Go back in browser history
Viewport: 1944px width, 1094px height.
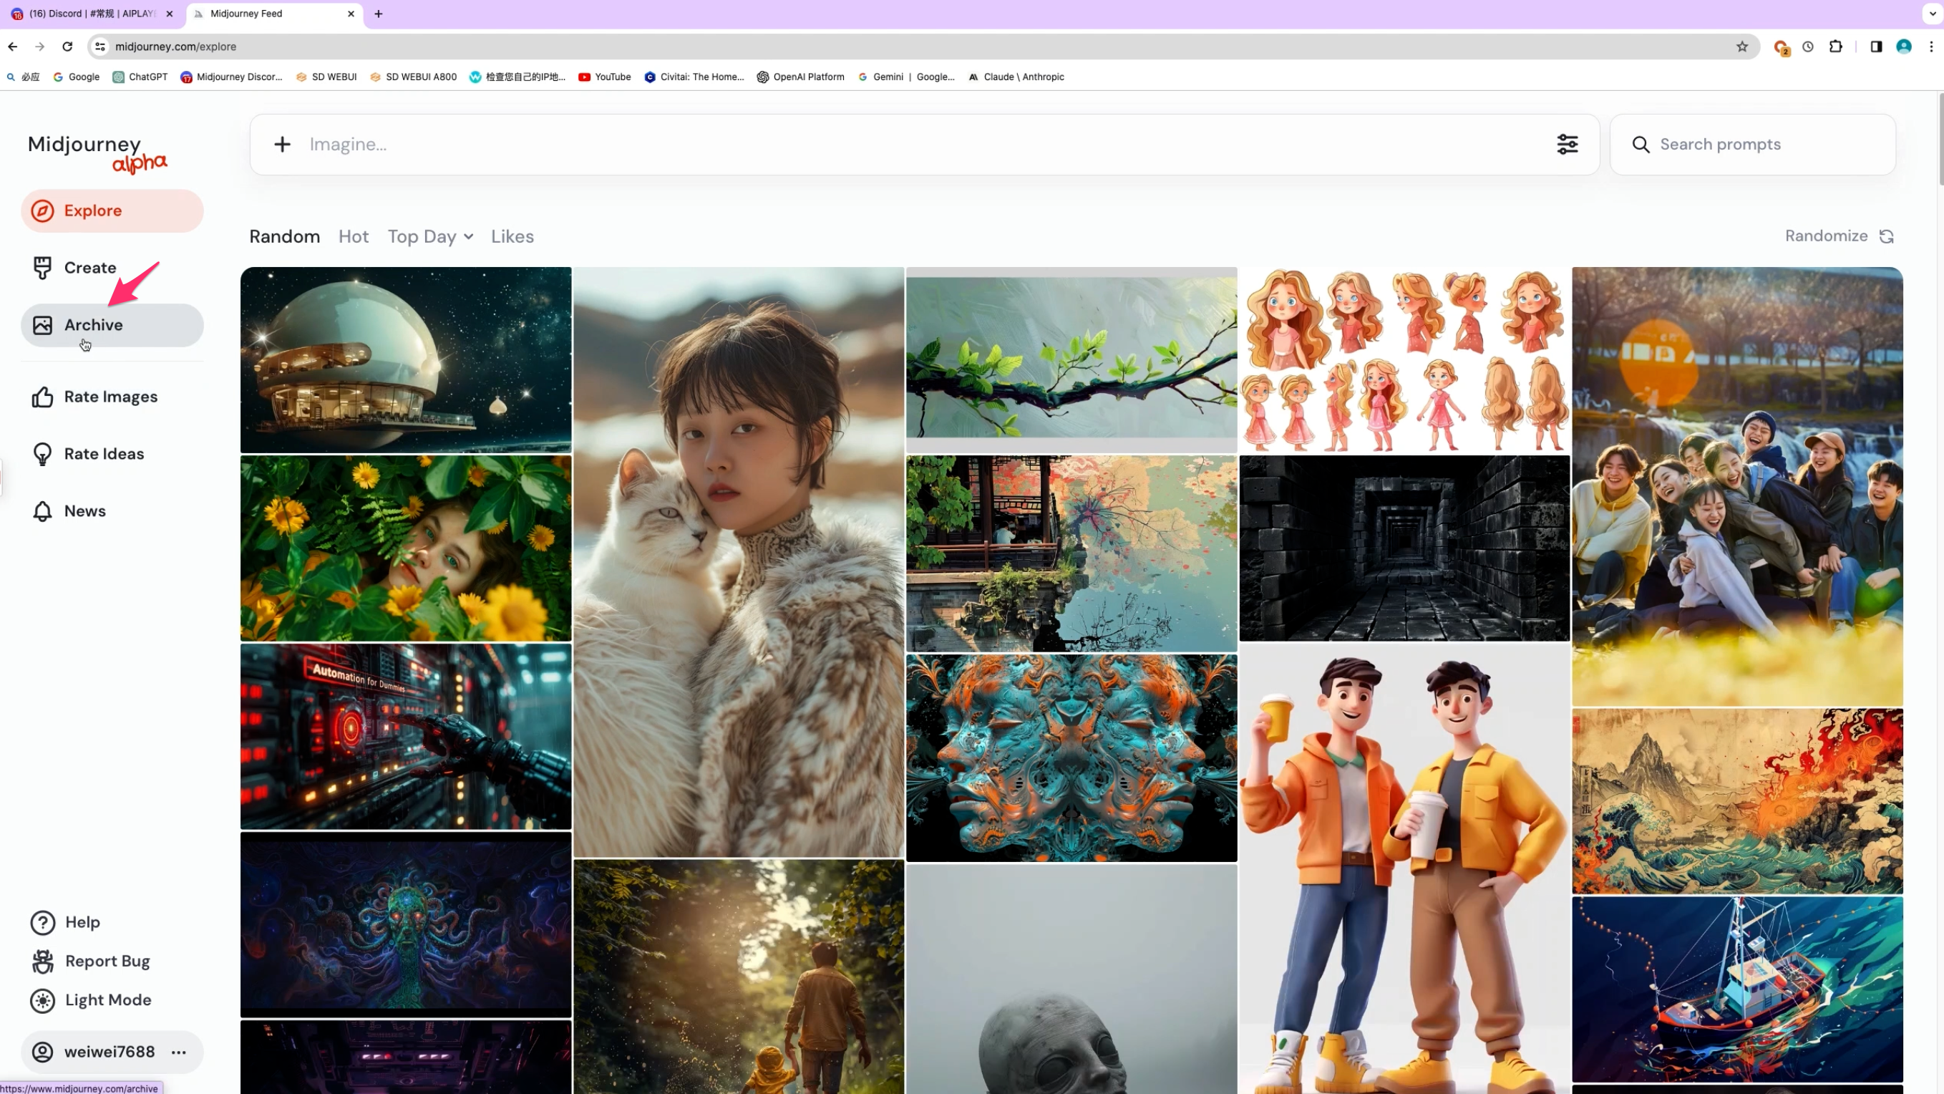click(x=13, y=47)
